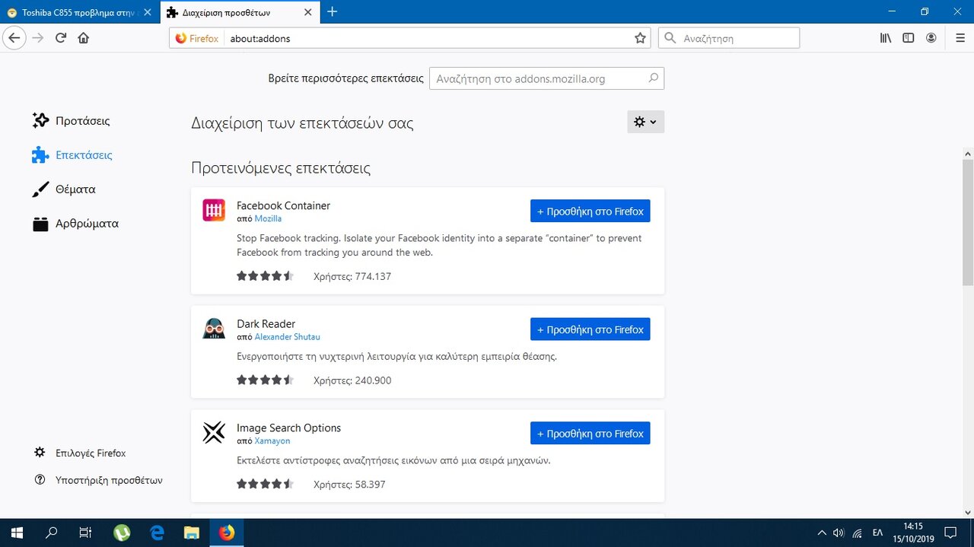974x547 pixels.
Task: Open the Mozilla author link
Action: (x=268, y=218)
